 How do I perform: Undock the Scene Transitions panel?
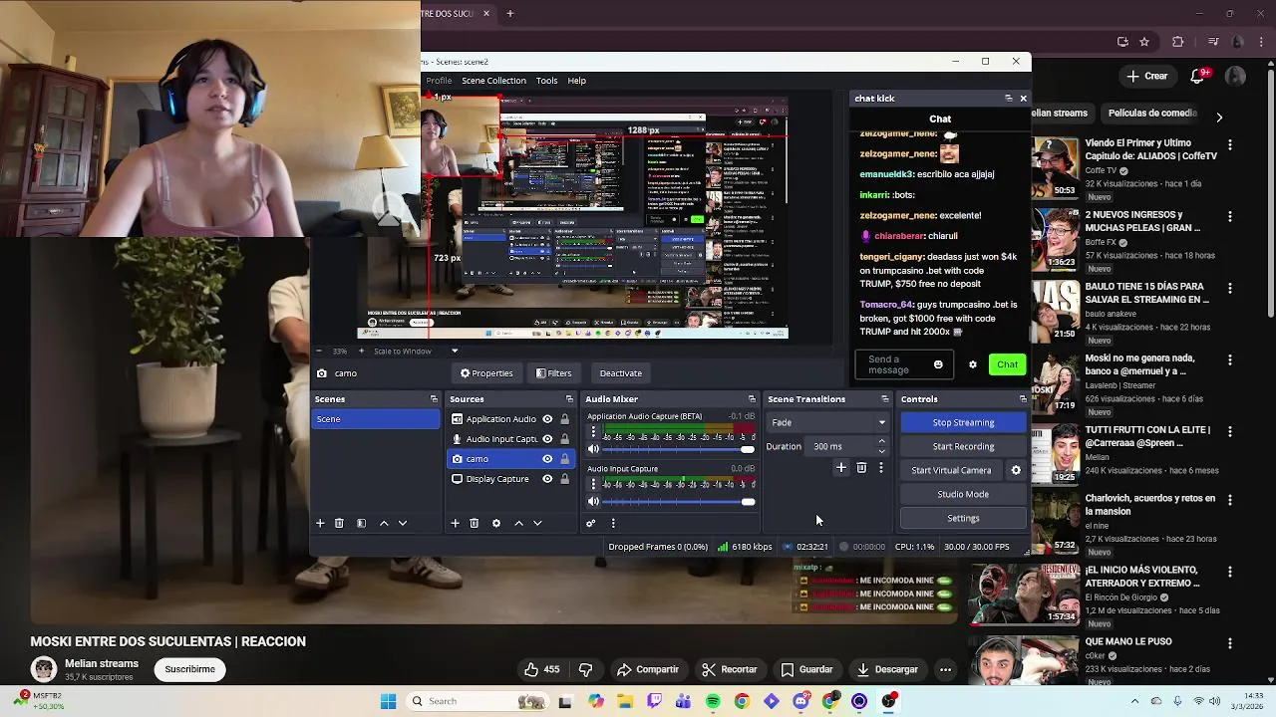tap(884, 399)
